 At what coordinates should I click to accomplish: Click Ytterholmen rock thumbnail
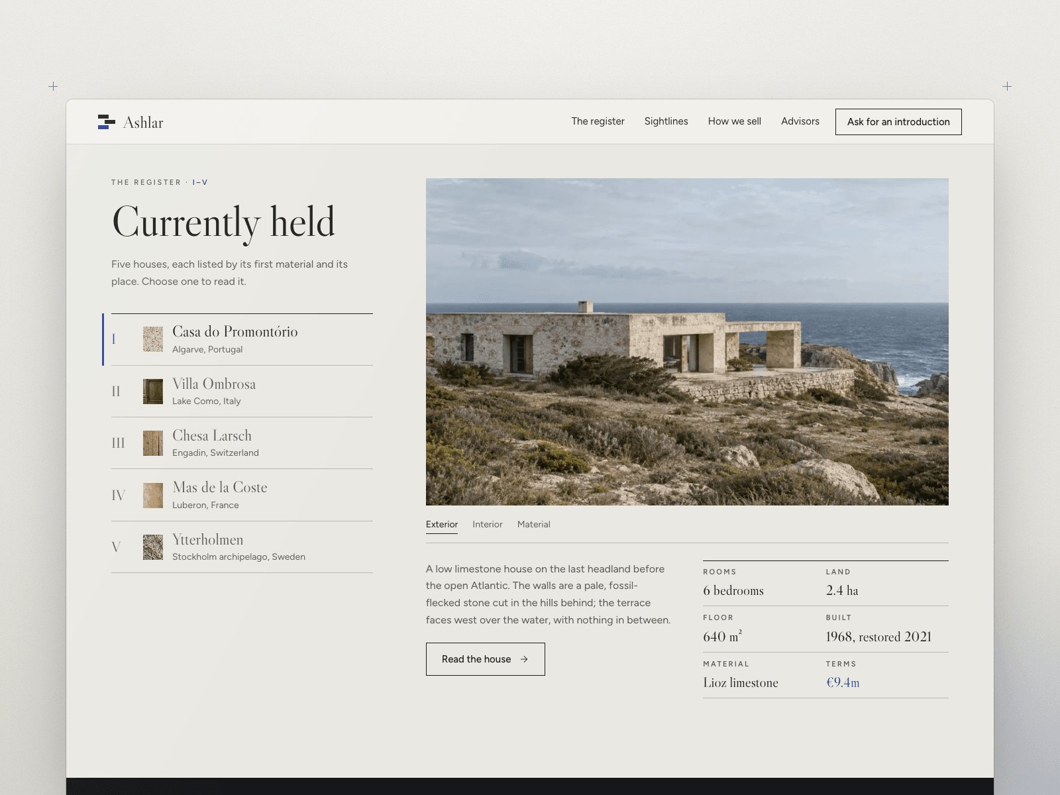click(x=153, y=547)
